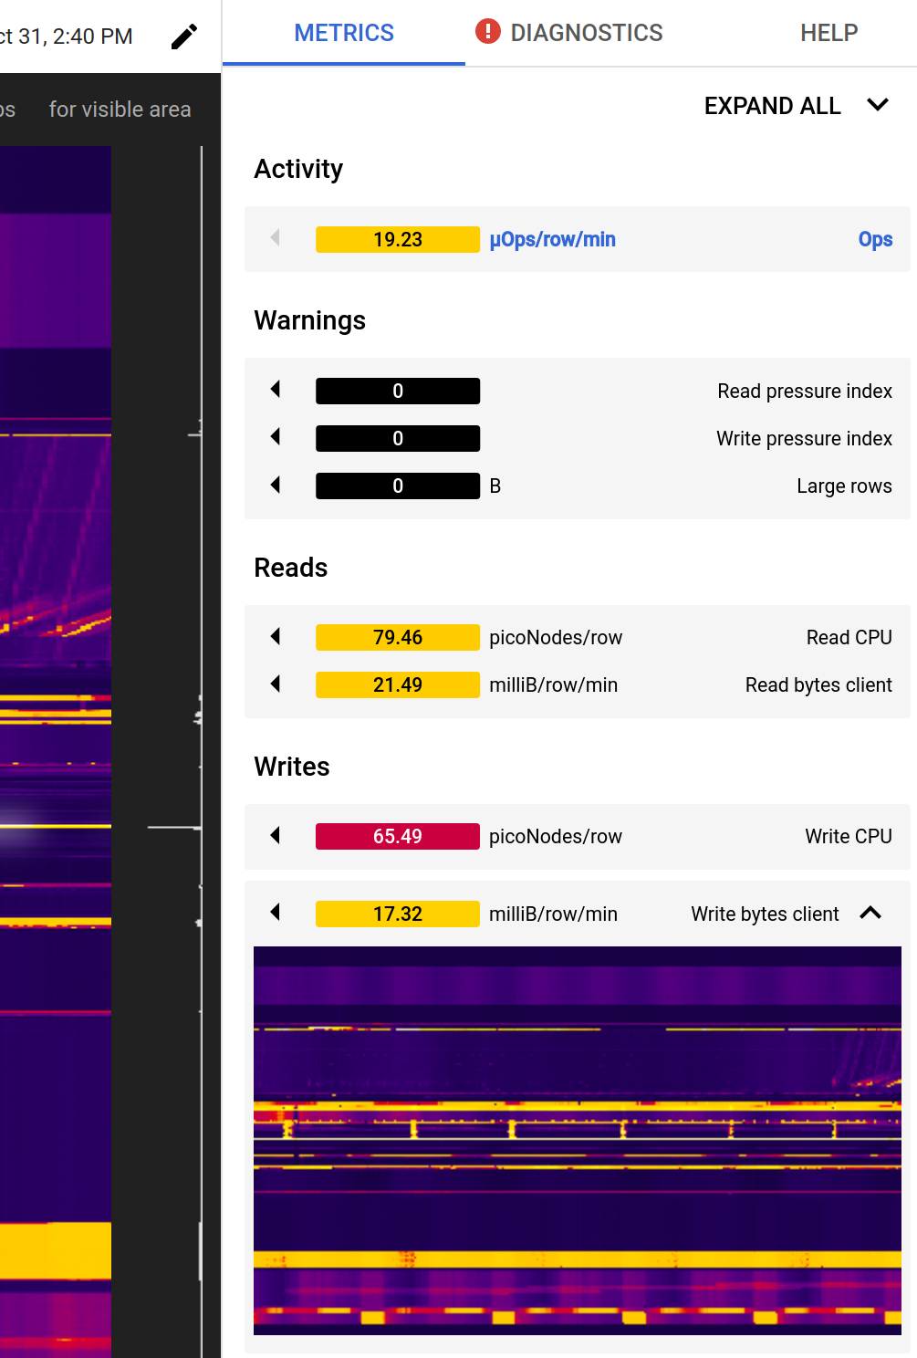917x1358 pixels.
Task: Click the back arrow beside Write pressure index
Action: [275, 438]
